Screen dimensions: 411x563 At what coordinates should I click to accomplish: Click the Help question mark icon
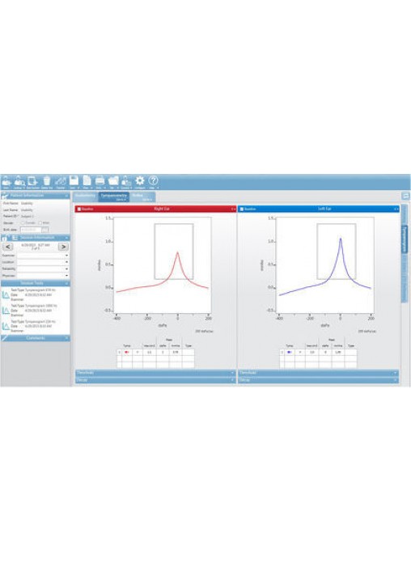(x=153, y=180)
